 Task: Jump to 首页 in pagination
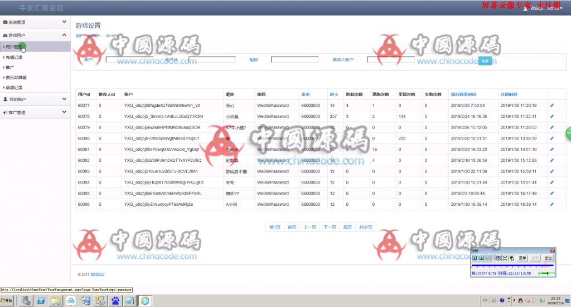pos(292,227)
